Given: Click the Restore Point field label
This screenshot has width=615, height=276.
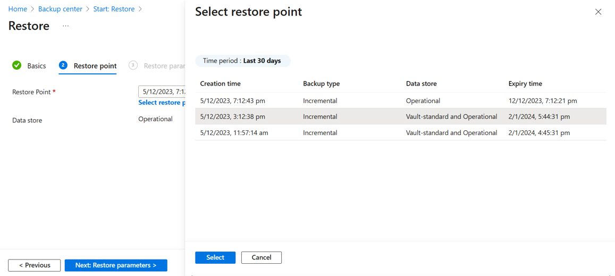Looking at the screenshot, I should (x=33, y=92).
